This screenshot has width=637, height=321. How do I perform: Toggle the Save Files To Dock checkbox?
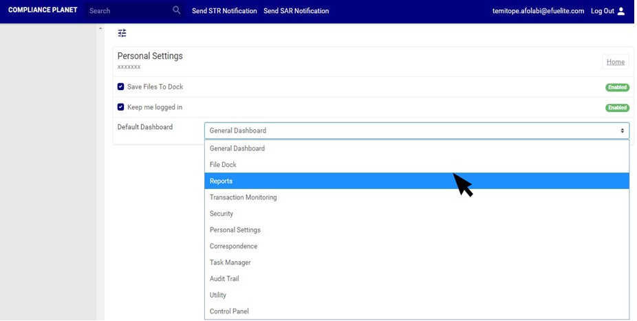[121, 87]
